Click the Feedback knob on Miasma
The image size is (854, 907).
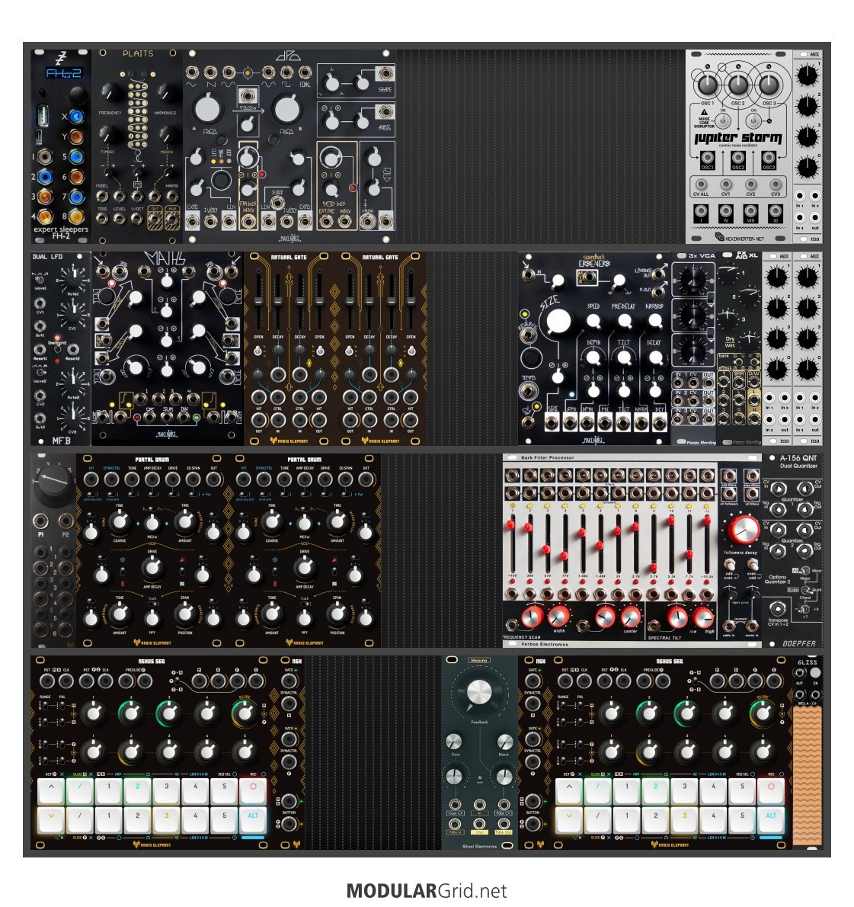coord(478,694)
